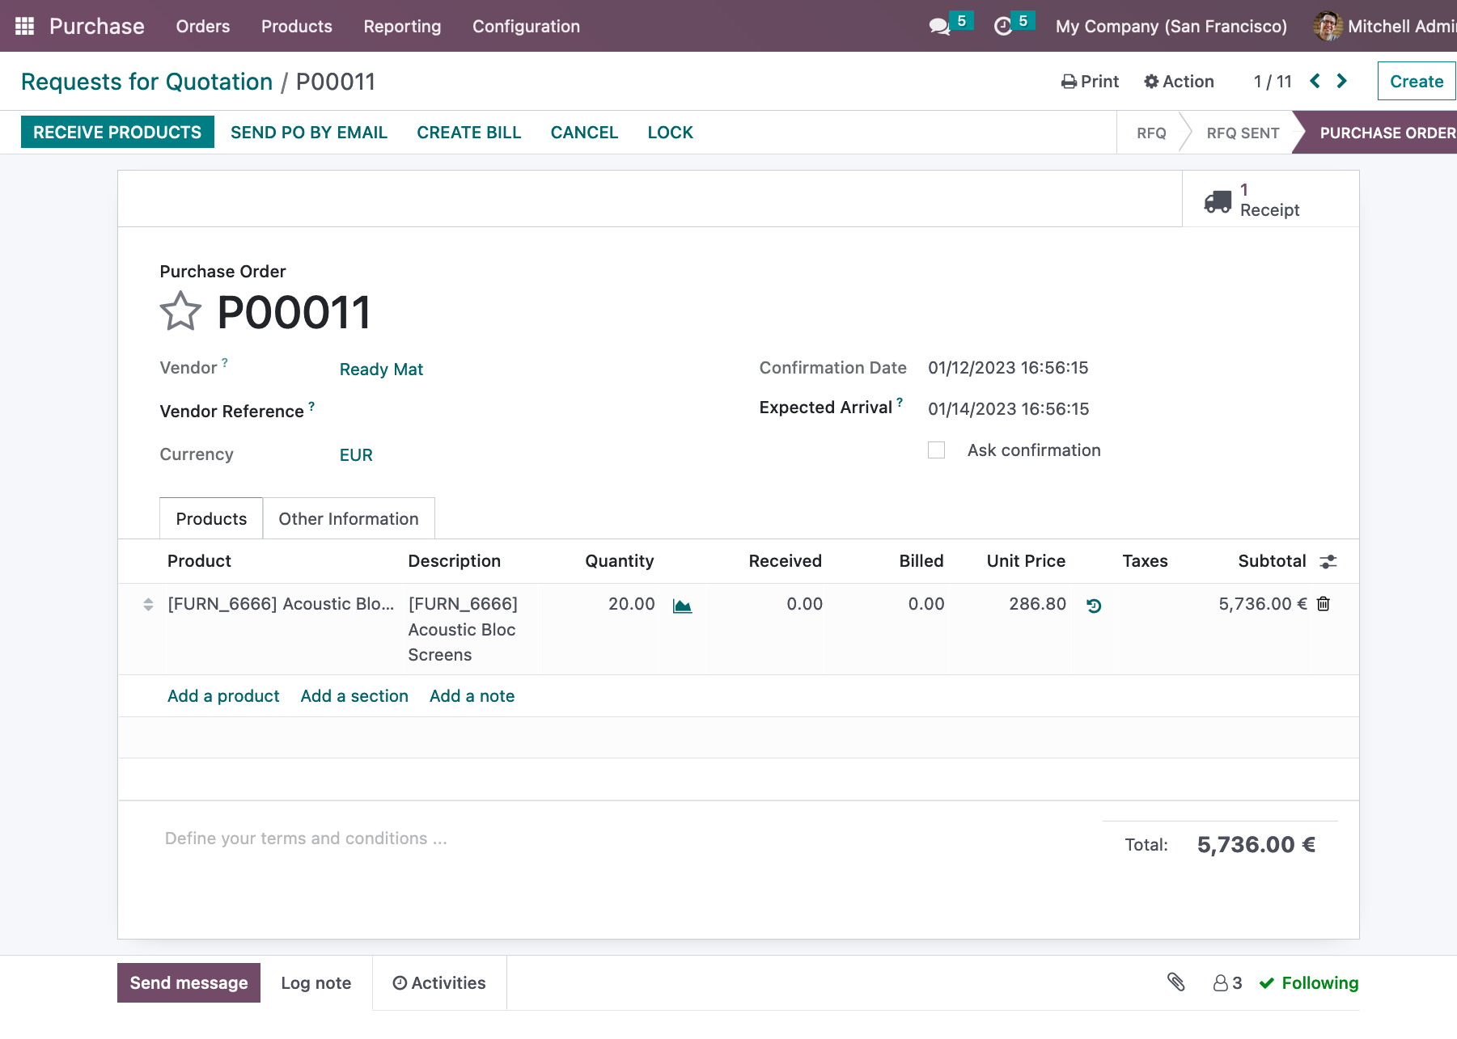Delete the Acoustic Bloc Screens line
This screenshot has width=1457, height=1039.
(x=1324, y=604)
